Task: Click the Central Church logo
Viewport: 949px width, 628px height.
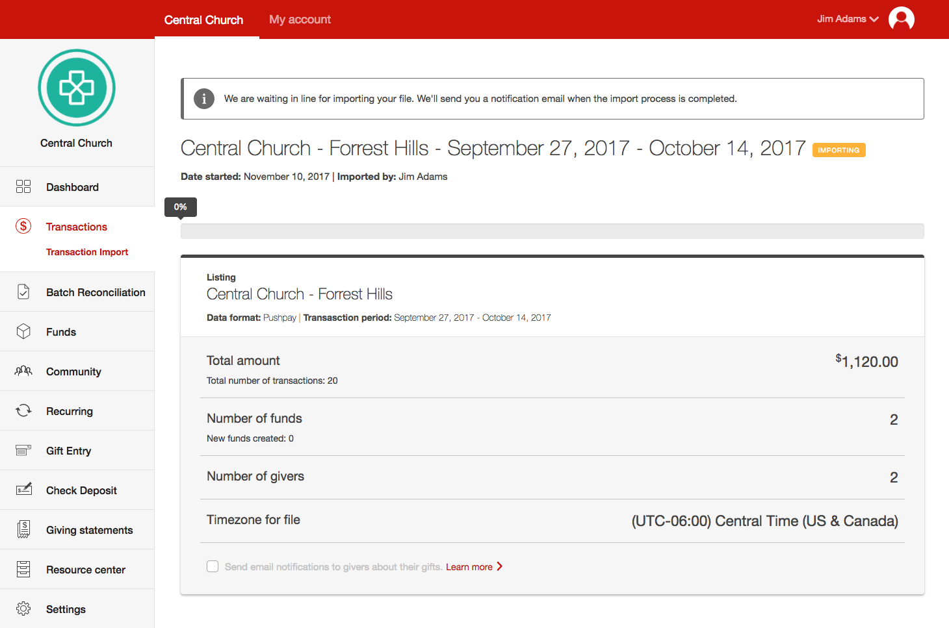Action: [x=77, y=88]
